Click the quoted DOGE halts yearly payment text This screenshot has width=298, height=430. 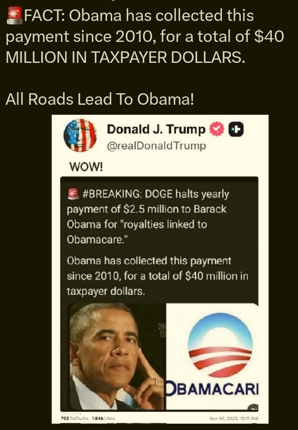pyautogui.click(x=148, y=217)
